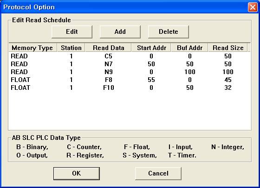Click Start Addr value 55 in F8 row
Image resolution: width=260 pixels, height=188 pixels.
coord(151,80)
